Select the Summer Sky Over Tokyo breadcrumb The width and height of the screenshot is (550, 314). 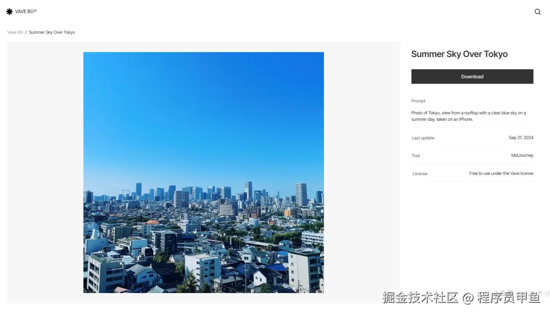(x=51, y=32)
